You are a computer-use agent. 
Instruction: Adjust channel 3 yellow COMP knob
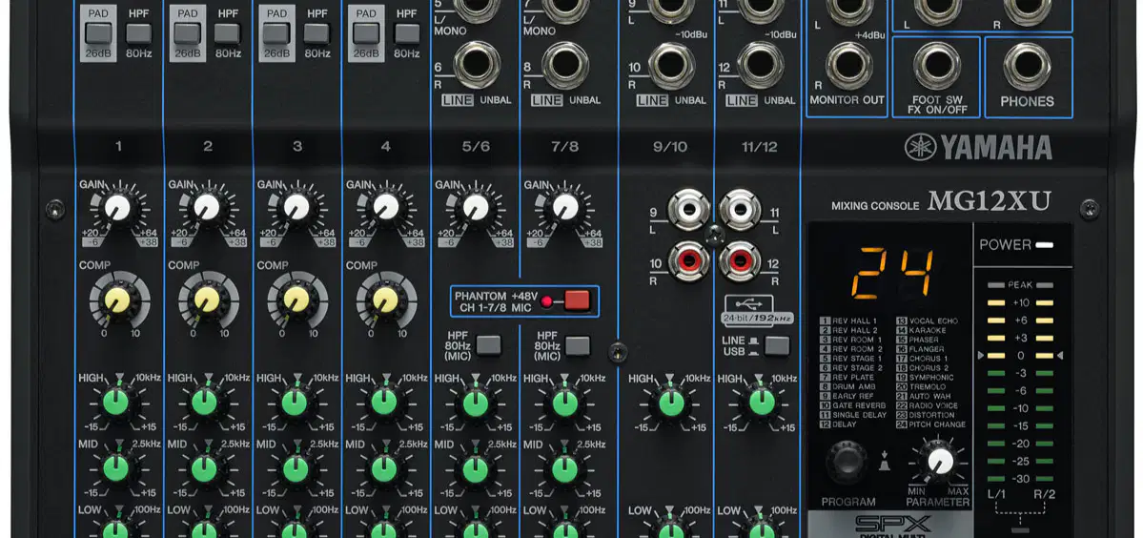point(296,300)
